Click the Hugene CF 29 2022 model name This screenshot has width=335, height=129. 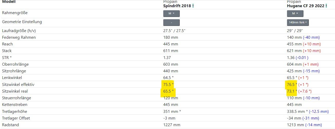305,6
